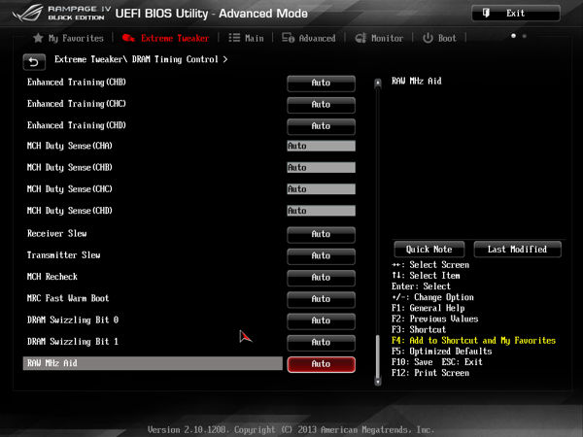
Task: Click the MCH Duty Sense(CHA) input field
Action: [x=321, y=146]
